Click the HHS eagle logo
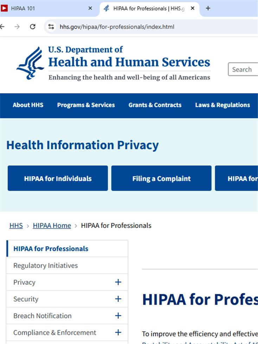The width and height of the screenshot is (258, 344). tap(30, 63)
